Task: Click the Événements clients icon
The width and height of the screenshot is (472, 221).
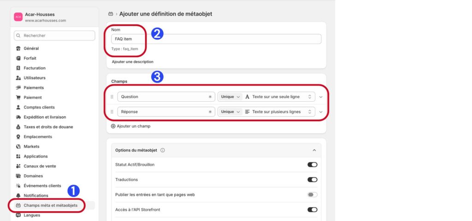Action: click(x=18, y=186)
